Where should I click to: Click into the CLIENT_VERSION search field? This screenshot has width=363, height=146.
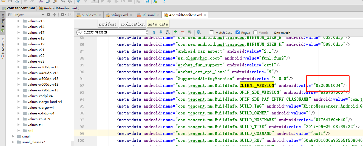[112, 32]
